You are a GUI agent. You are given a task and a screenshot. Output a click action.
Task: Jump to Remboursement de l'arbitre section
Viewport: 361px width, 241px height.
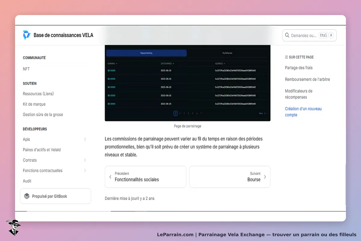(x=307, y=79)
